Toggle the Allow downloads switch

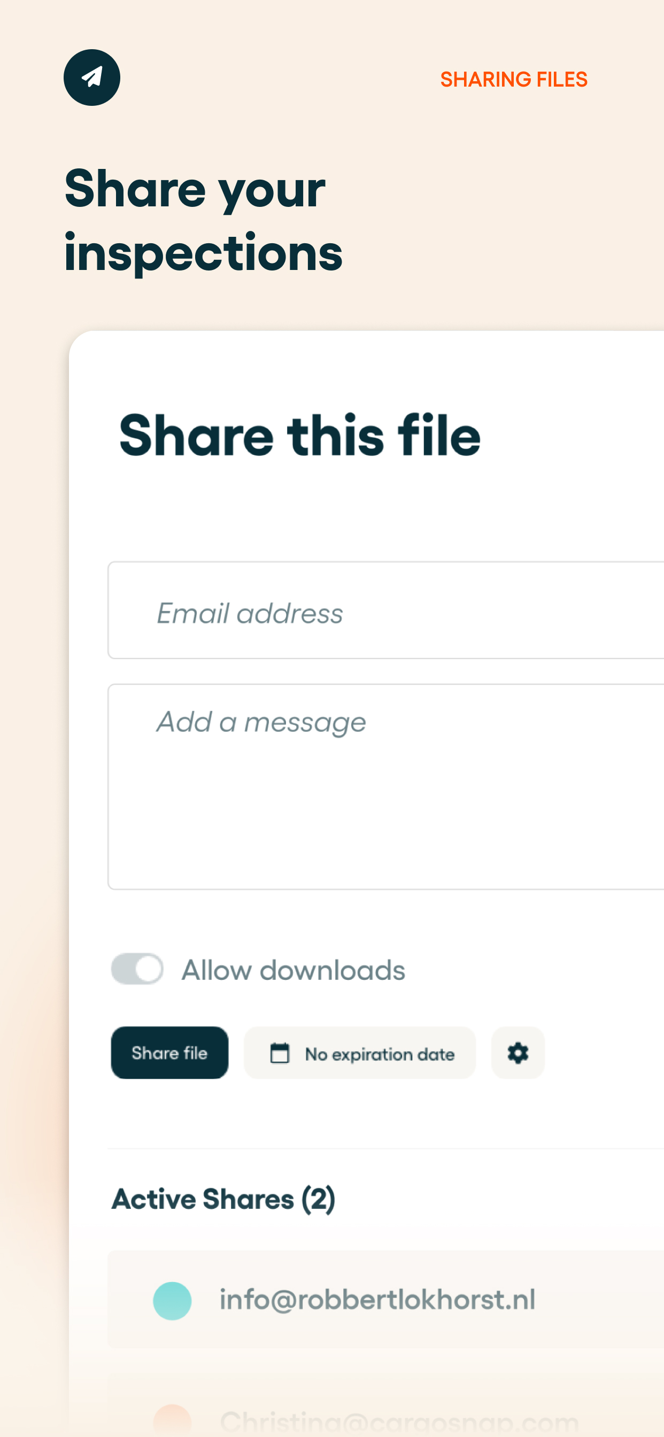click(137, 969)
